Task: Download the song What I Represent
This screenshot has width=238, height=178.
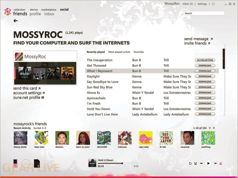Action: pyautogui.click(x=205, y=71)
